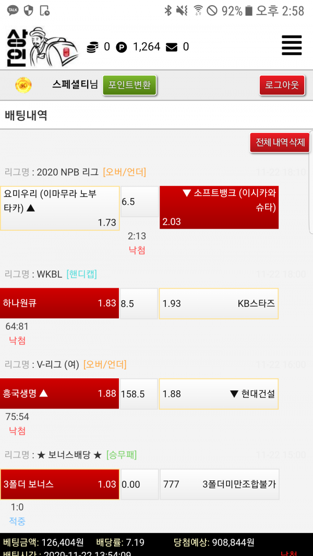Open the hamburger menu
The width and height of the screenshot is (313, 556).
292,45
